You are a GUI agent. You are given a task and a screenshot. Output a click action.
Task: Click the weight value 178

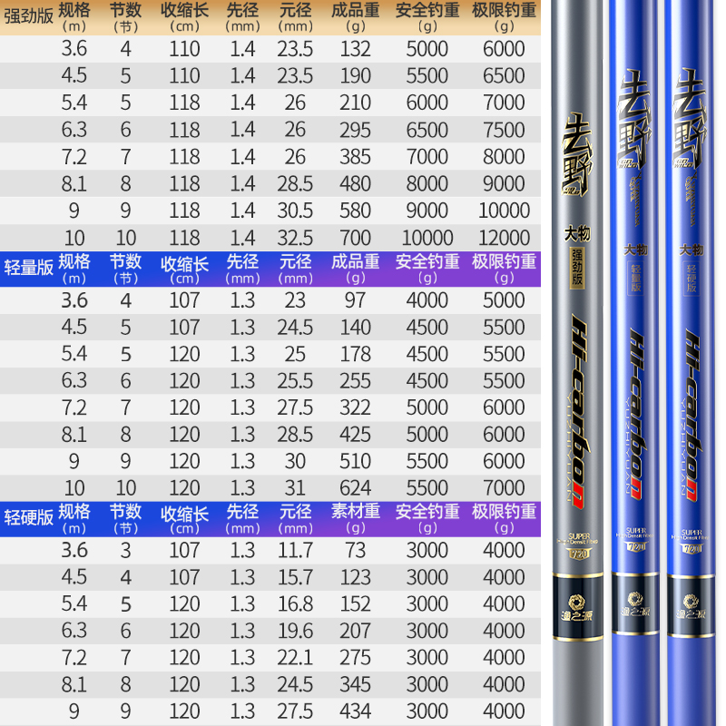(355, 355)
